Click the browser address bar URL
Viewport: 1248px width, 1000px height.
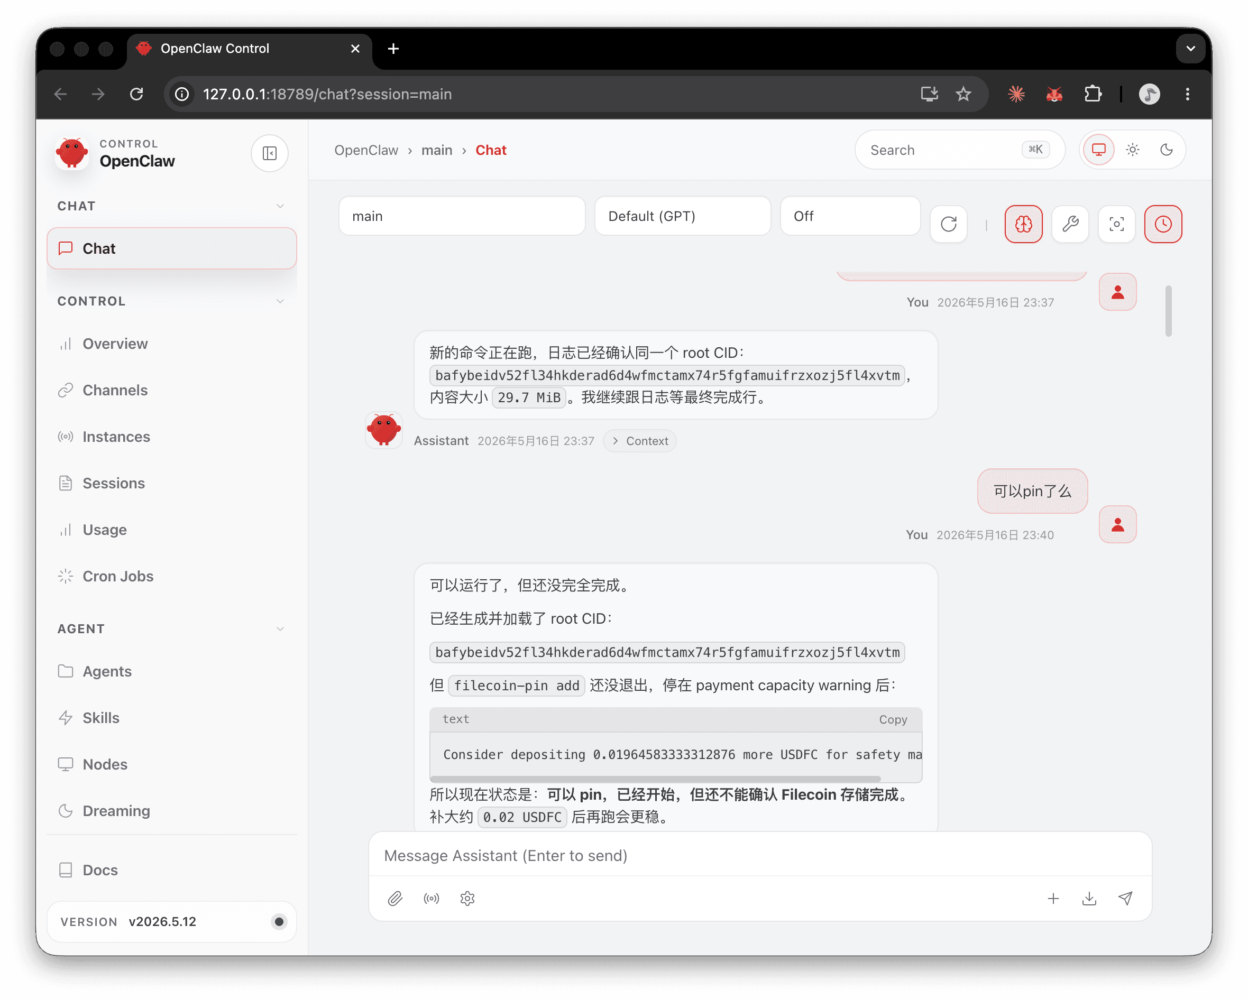pyautogui.click(x=327, y=94)
